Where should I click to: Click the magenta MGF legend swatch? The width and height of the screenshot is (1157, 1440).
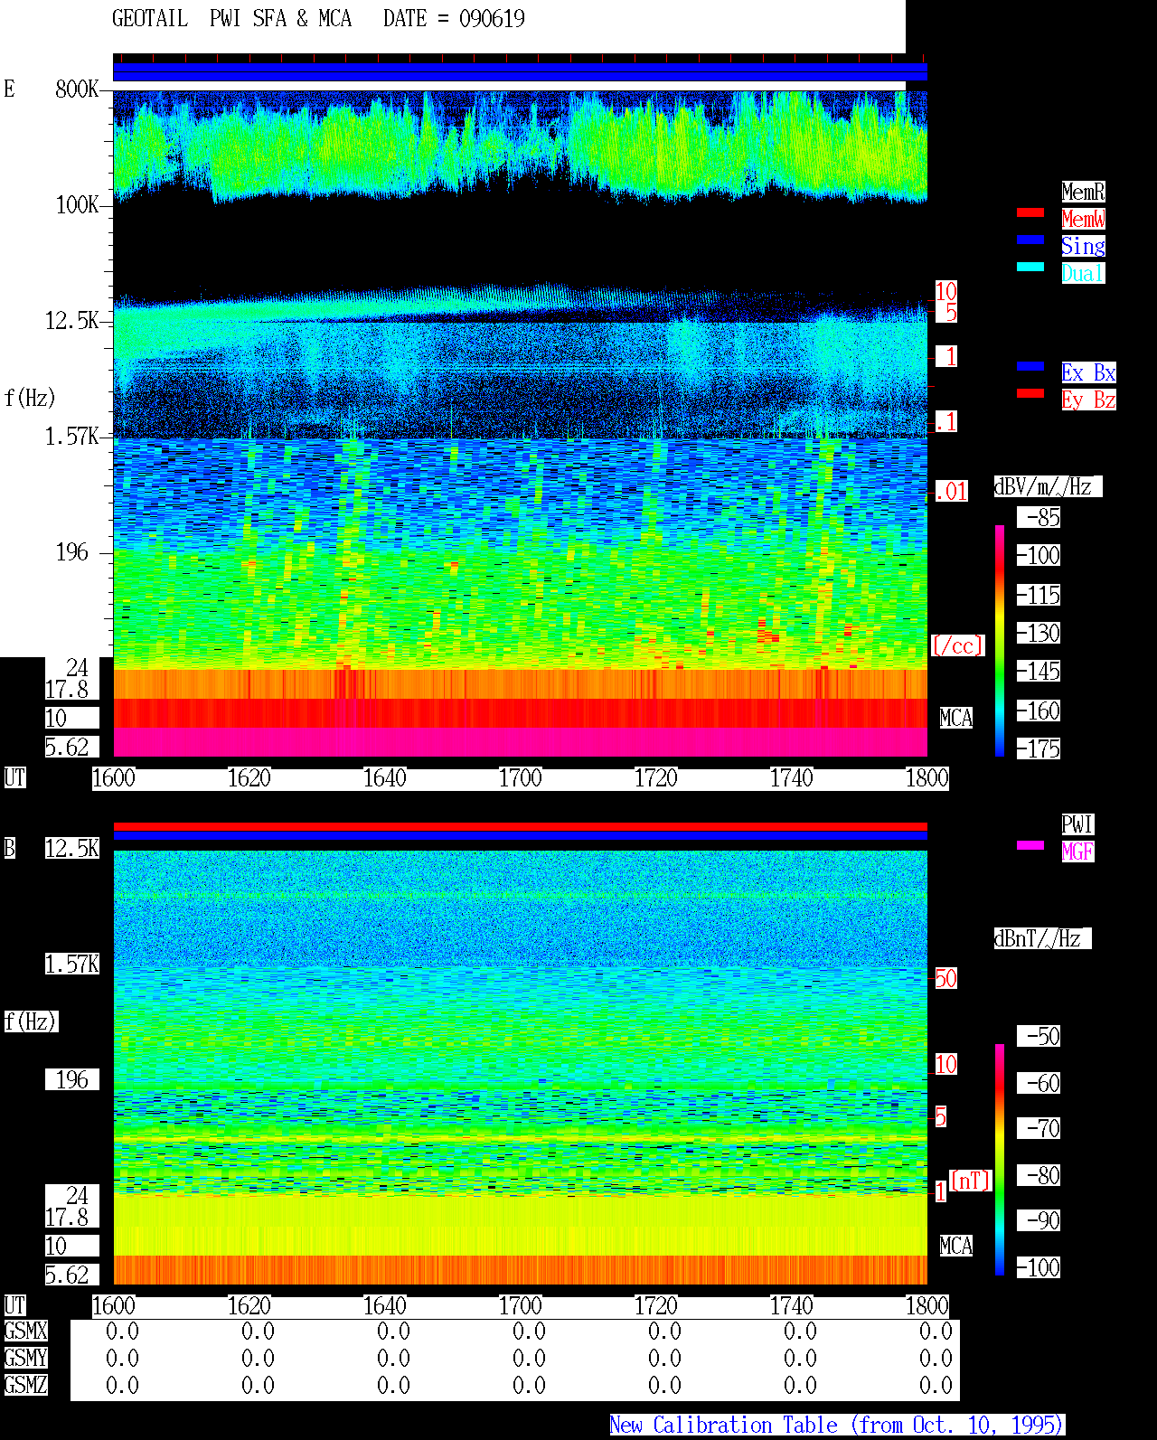(1030, 845)
